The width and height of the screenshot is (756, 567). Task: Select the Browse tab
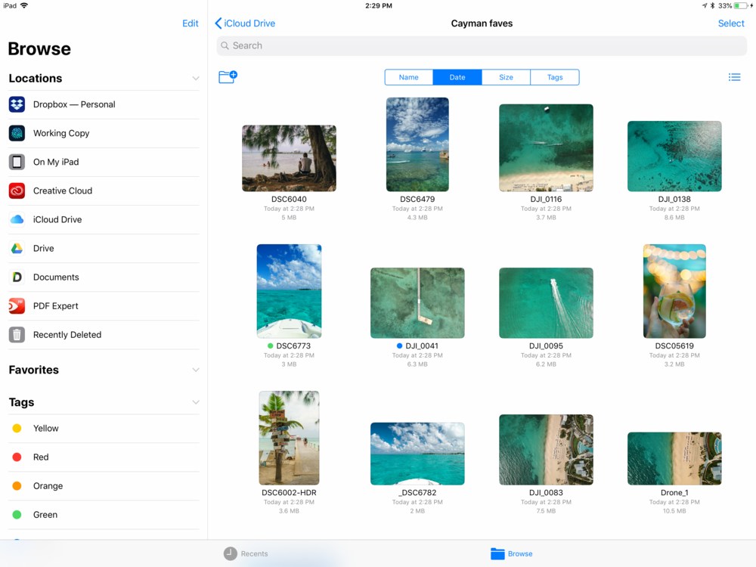pyautogui.click(x=511, y=553)
